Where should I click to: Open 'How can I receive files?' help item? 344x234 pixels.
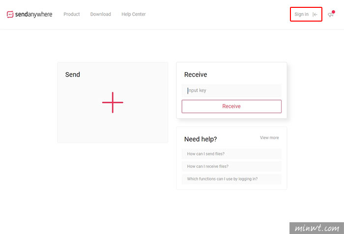pyautogui.click(x=231, y=166)
